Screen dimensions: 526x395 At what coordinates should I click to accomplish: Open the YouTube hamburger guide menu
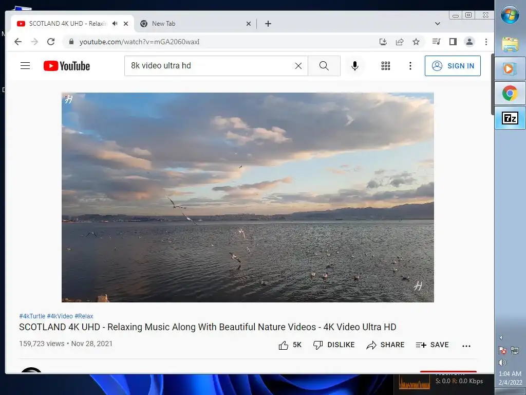coord(25,65)
